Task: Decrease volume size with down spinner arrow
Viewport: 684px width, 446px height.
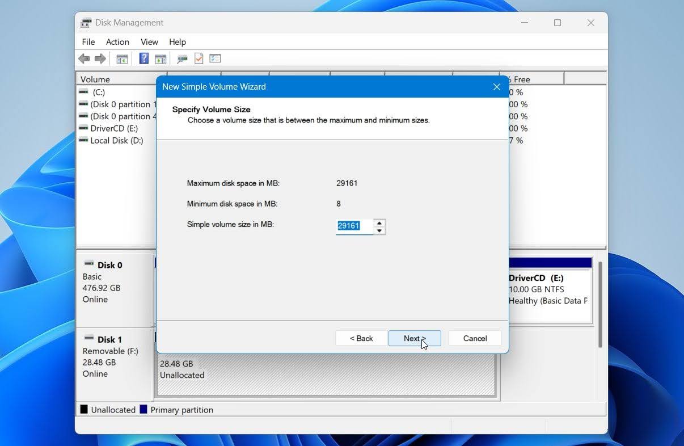Action: (379, 230)
